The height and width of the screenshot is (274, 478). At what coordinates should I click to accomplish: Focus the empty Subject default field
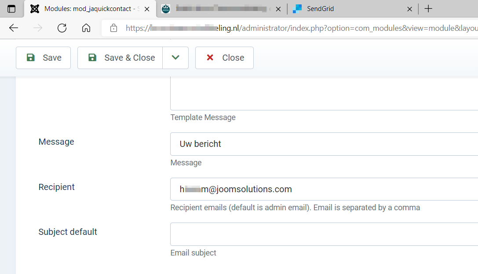324,234
